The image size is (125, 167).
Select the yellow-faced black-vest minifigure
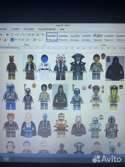coord(30,67)
